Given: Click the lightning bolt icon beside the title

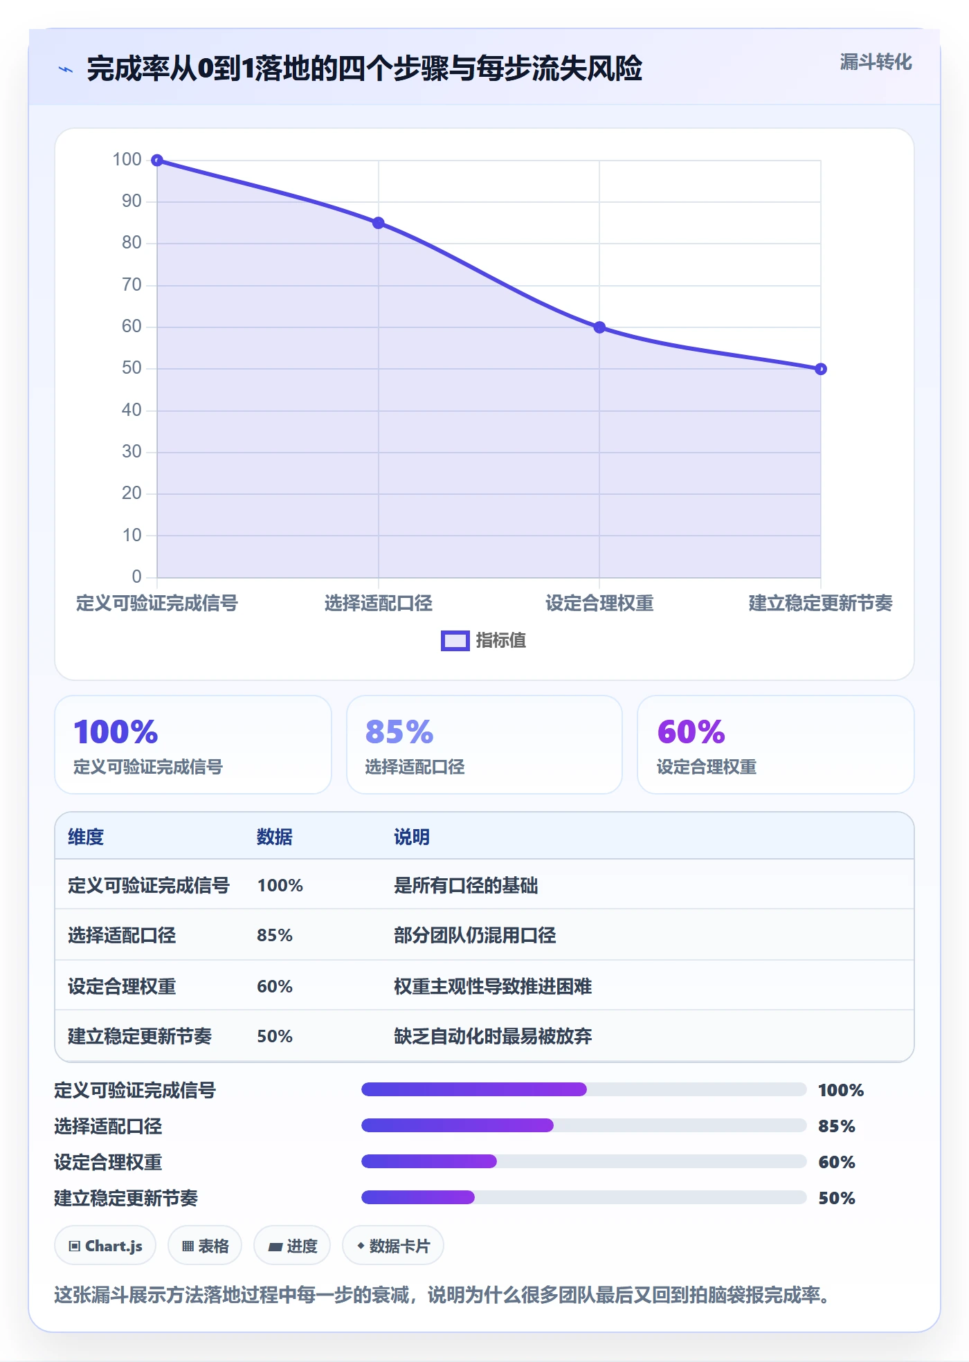Looking at the screenshot, I should [66, 69].
